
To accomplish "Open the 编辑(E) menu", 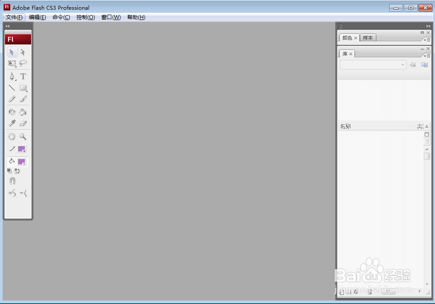I will point(37,17).
